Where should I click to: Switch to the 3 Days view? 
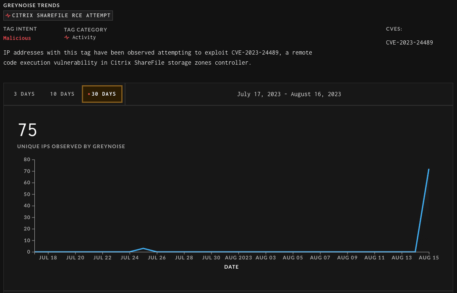pos(24,94)
